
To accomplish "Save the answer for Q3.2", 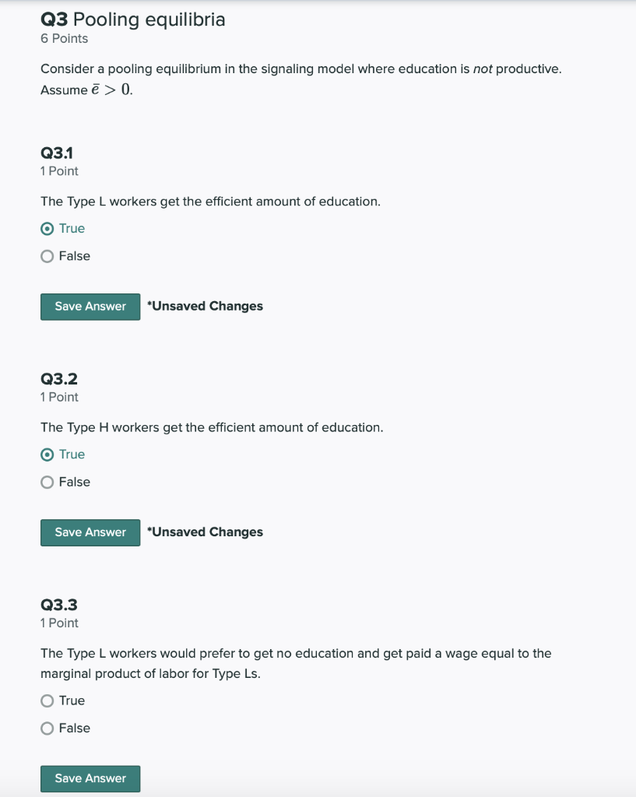I will pyautogui.click(x=90, y=532).
